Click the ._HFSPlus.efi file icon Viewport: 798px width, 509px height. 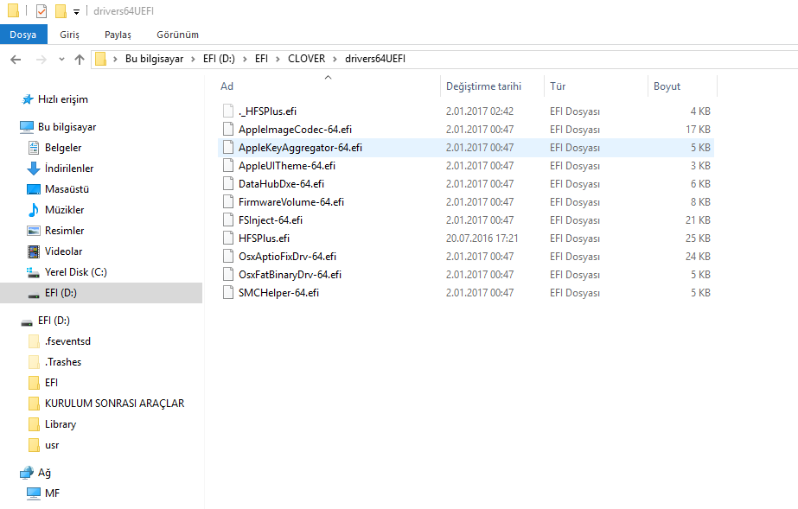pos(228,111)
